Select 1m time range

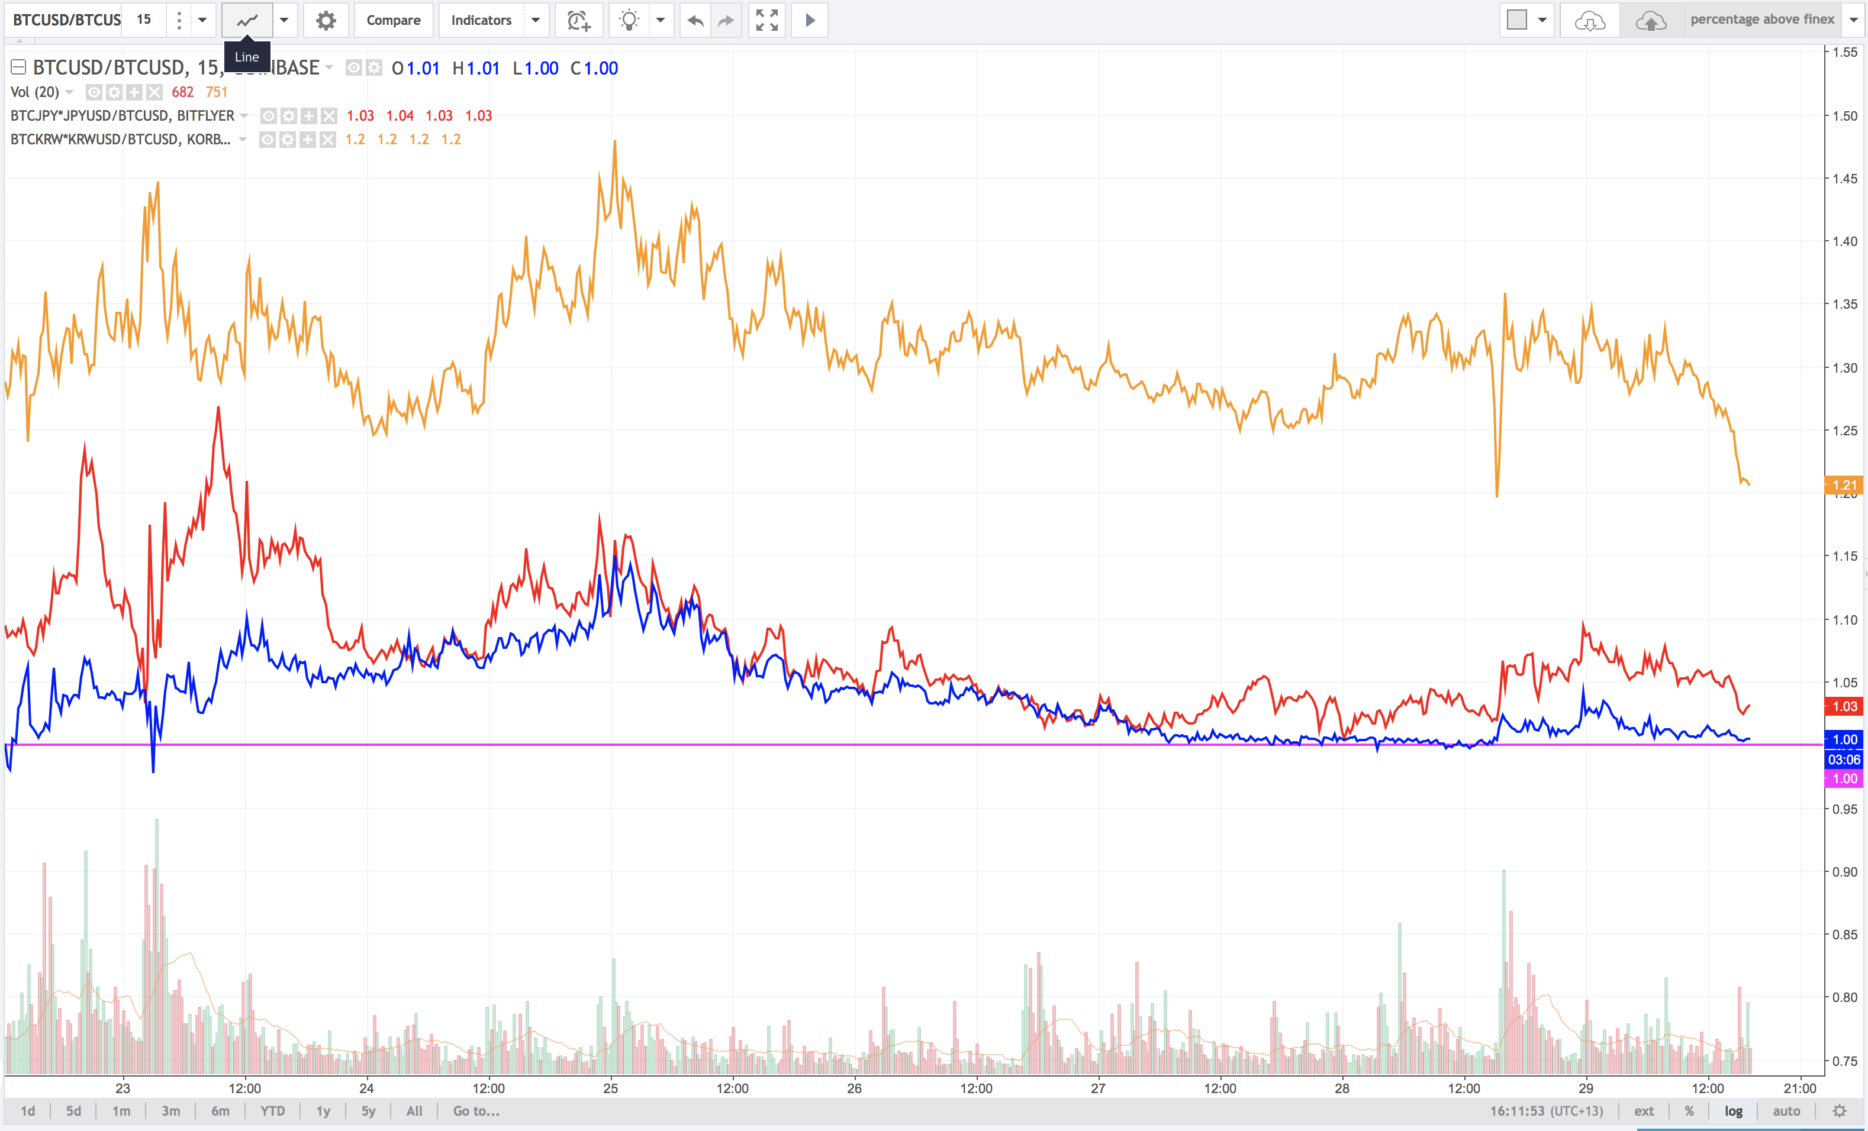(x=121, y=1110)
